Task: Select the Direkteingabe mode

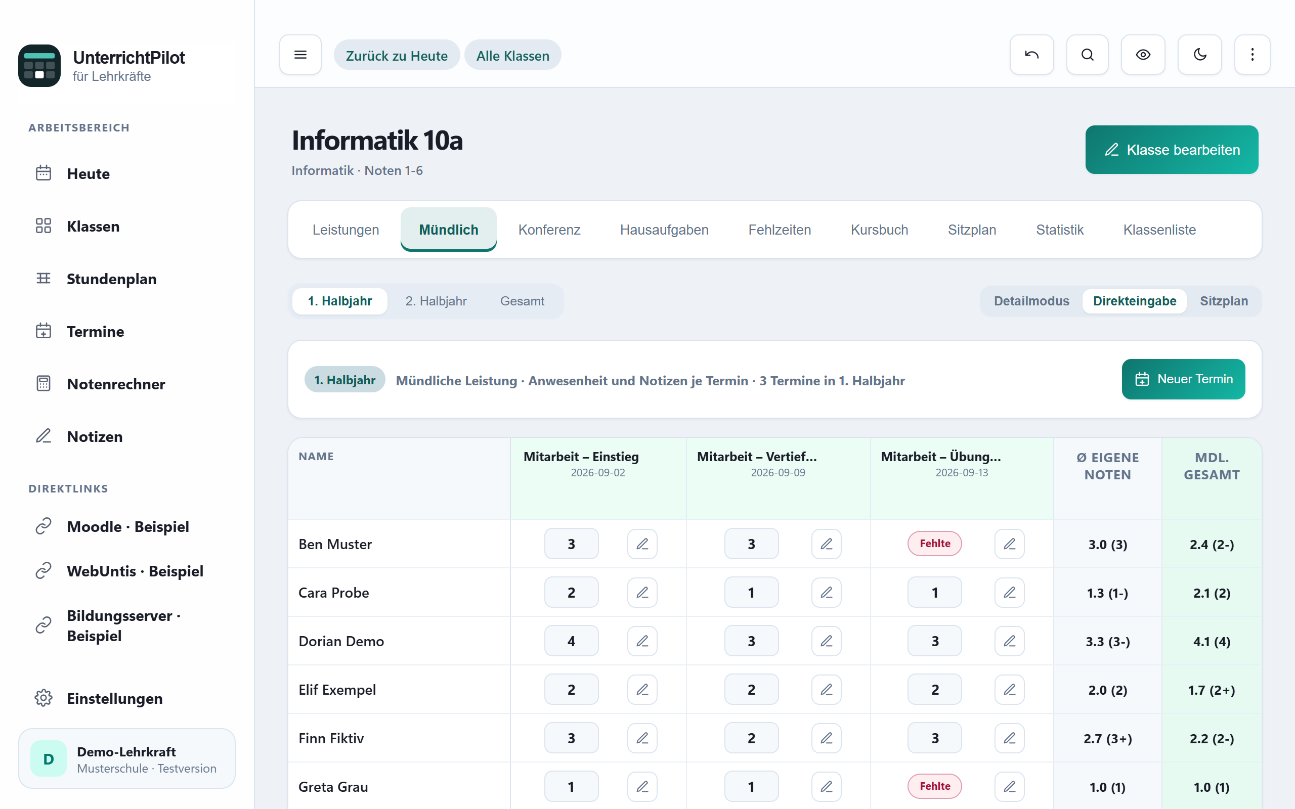Action: [x=1135, y=301]
